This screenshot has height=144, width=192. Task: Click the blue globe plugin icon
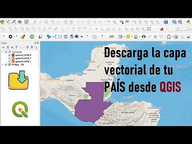pyautogui.click(x=77, y=36)
